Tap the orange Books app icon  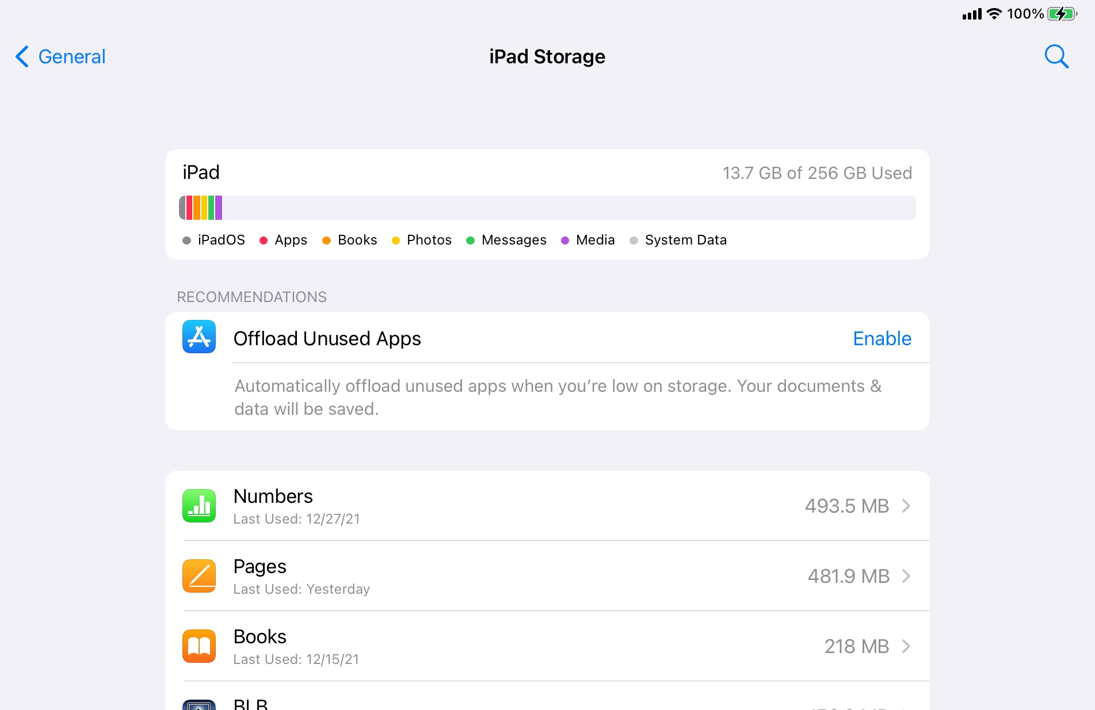tap(199, 646)
